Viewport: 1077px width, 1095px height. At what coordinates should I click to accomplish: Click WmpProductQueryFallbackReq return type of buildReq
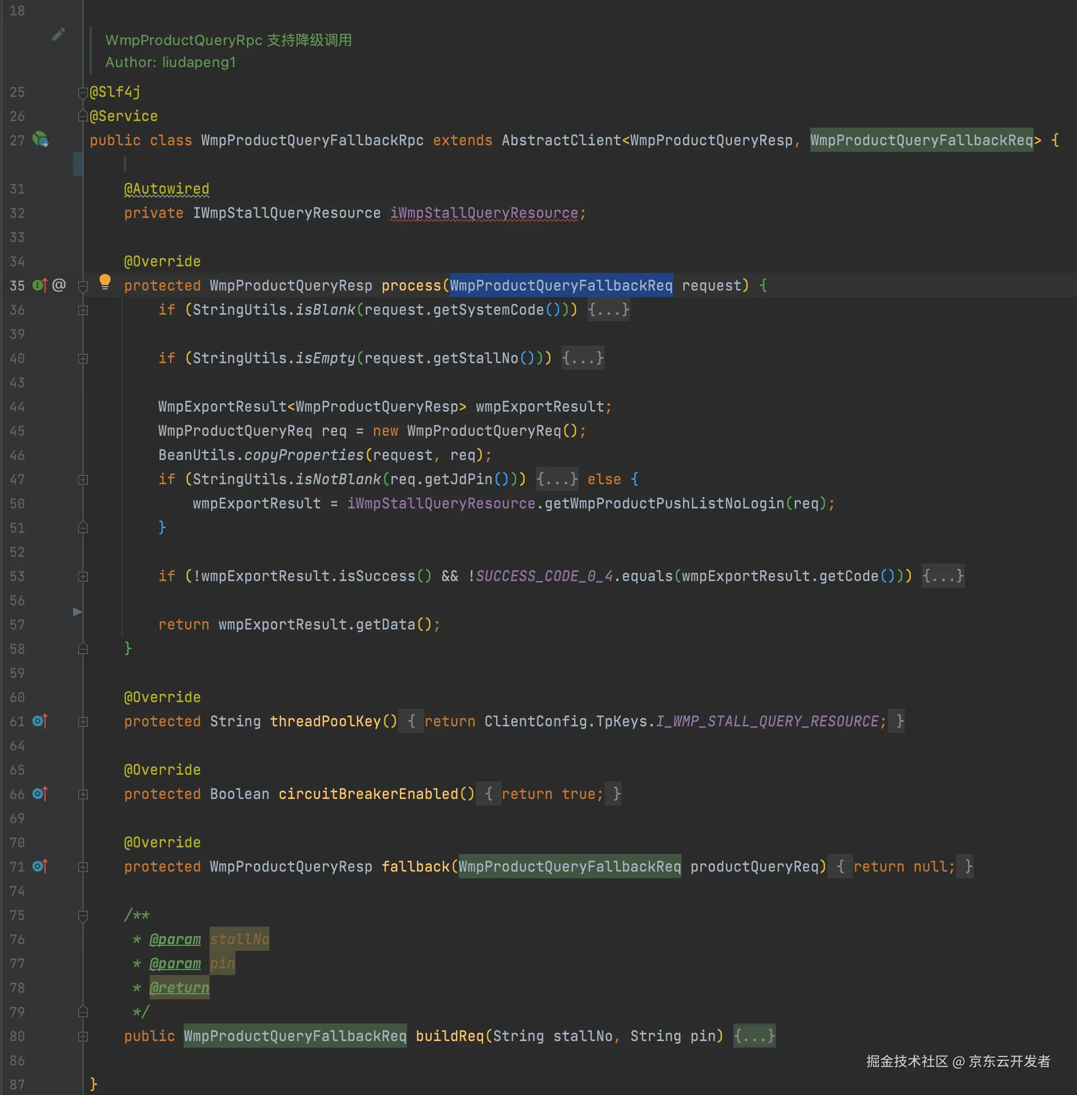(295, 1036)
